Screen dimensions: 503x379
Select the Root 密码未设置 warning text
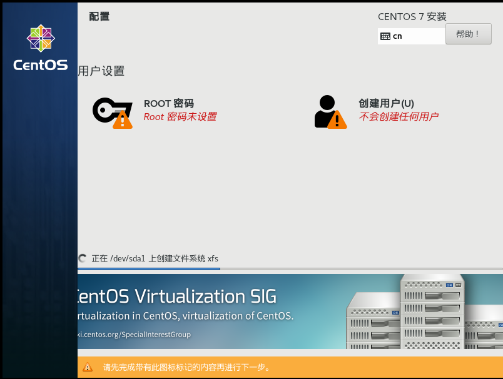(180, 117)
